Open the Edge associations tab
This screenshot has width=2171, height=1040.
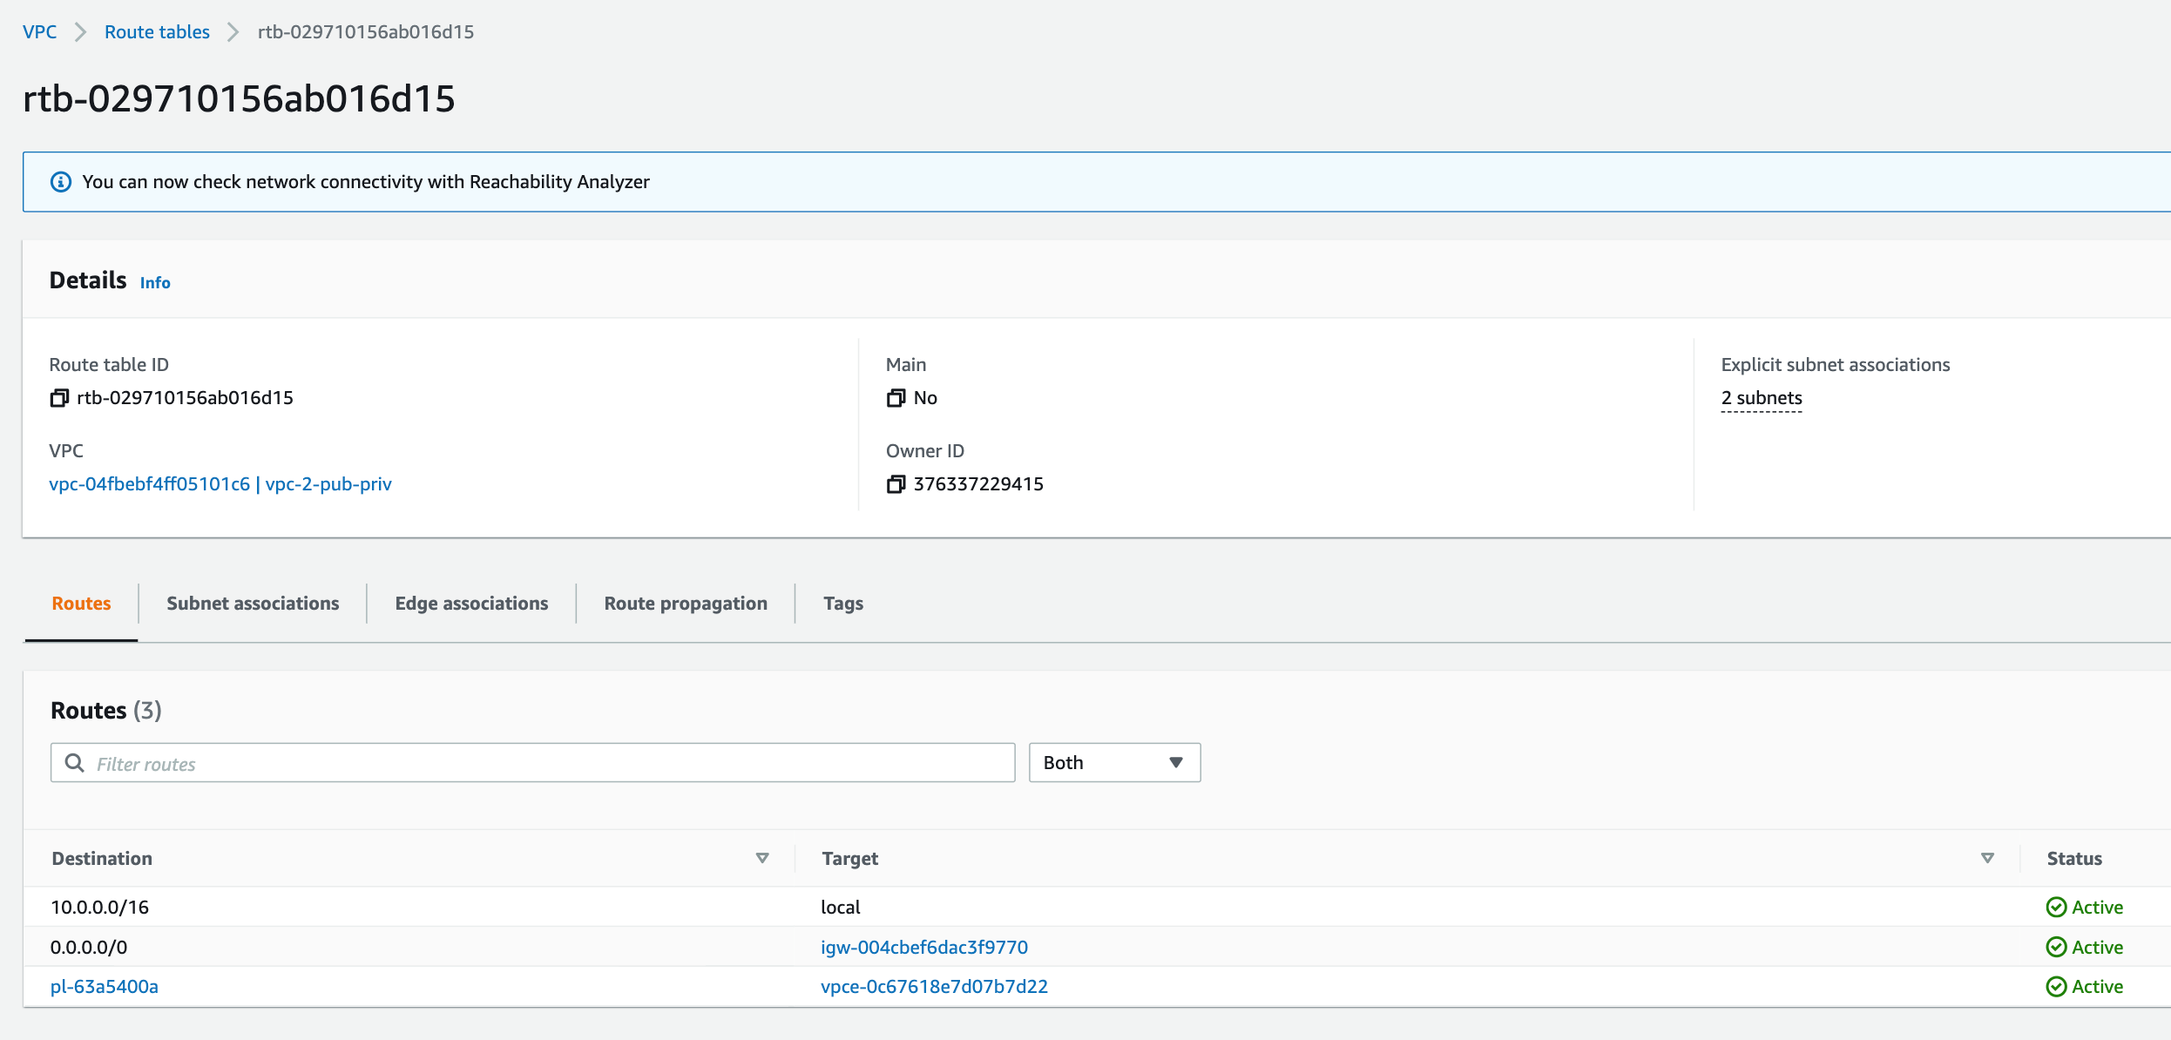471,603
